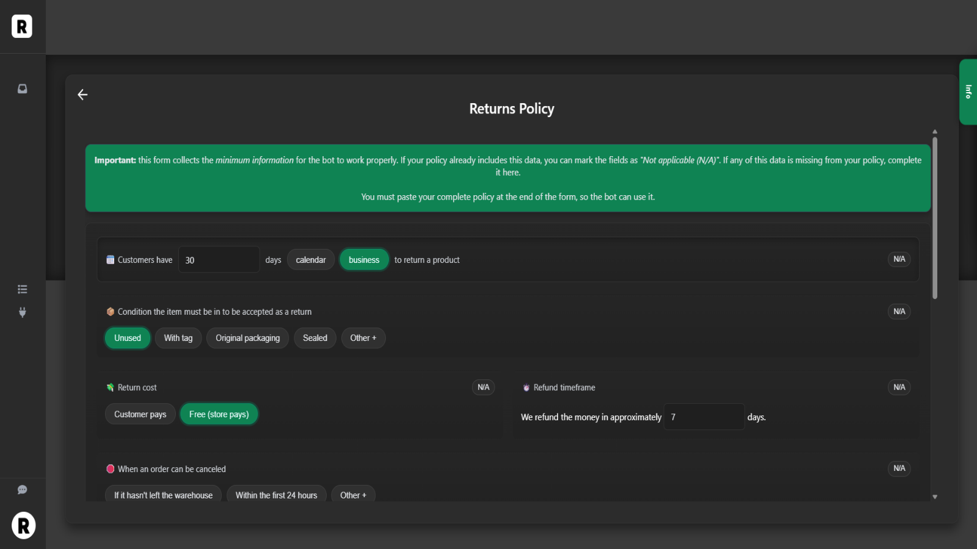Open the integrations plug icon
This screenshot has height=549, width=977.
coord(22,312)
